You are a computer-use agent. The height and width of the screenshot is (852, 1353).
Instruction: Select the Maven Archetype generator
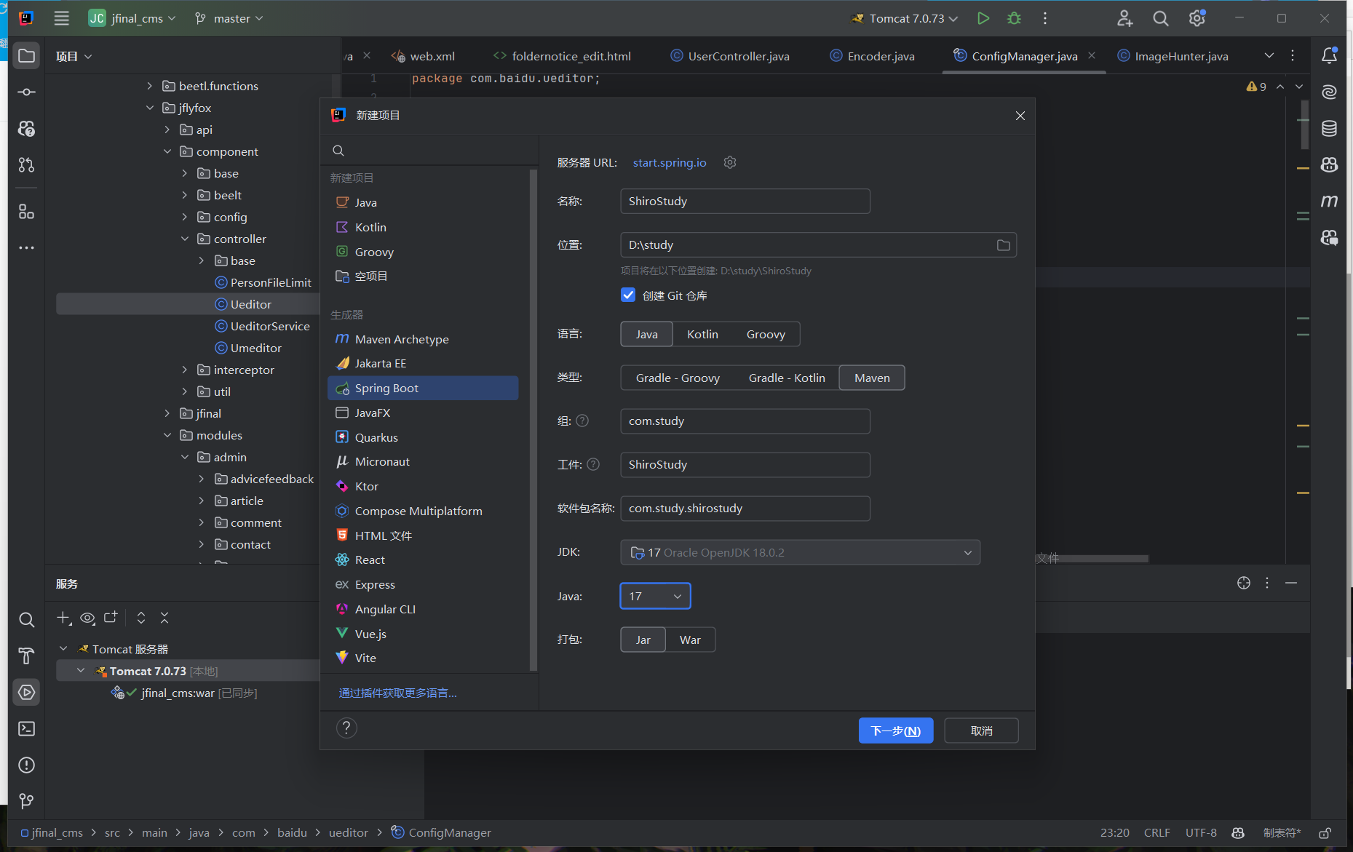tap(423, 339)
